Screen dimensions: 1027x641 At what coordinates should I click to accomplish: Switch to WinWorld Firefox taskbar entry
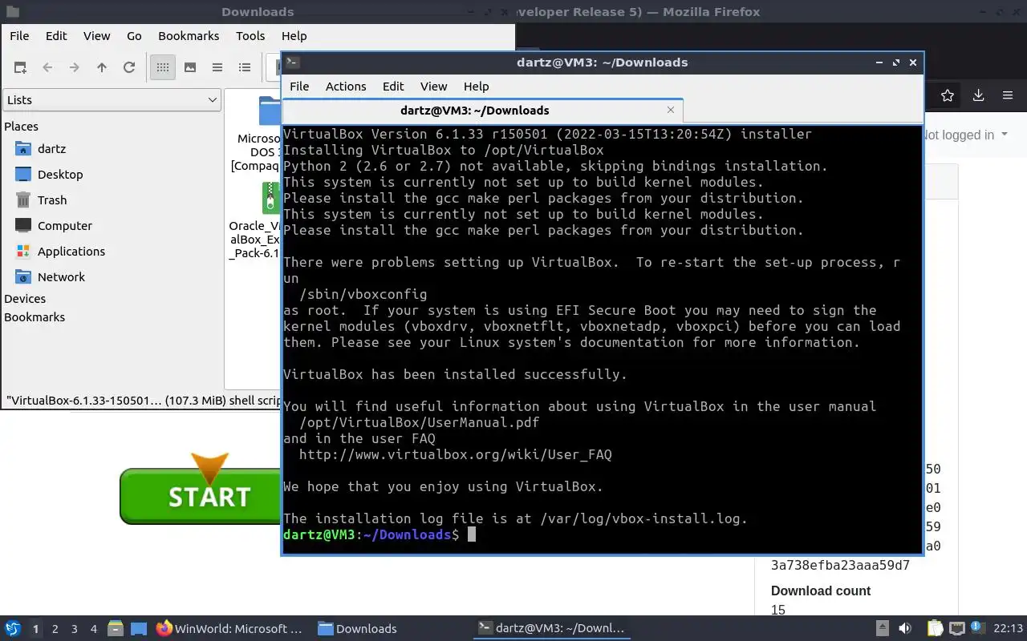tap(230, 629)
